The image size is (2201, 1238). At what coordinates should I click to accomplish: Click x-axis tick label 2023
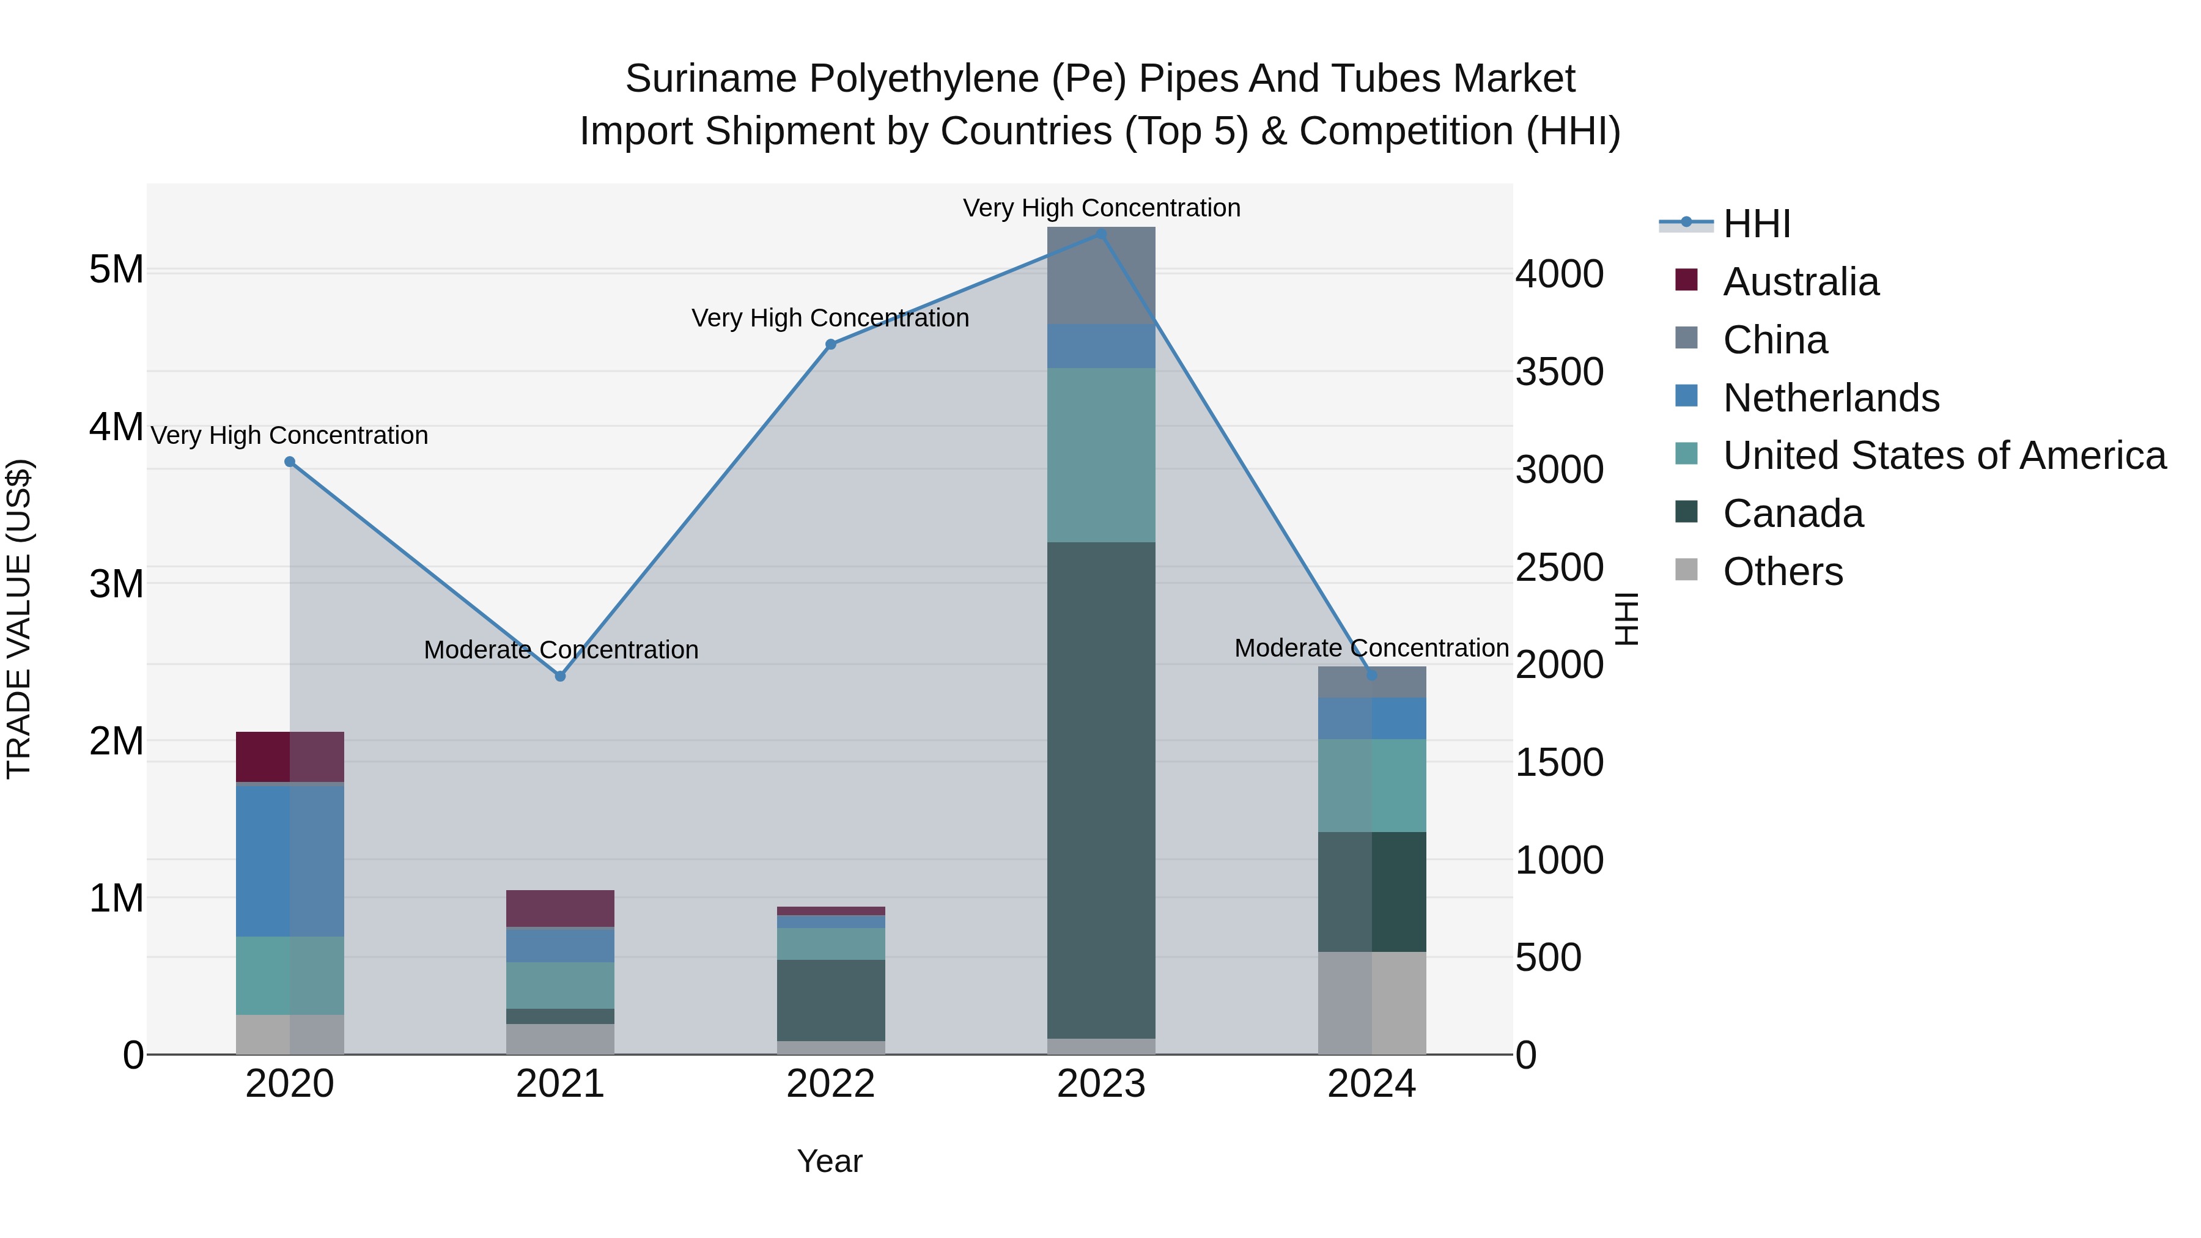1101,1084
